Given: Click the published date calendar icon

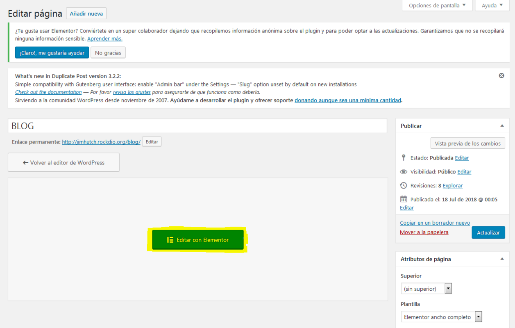Looking at the screenshot, I should coord(404,199).
